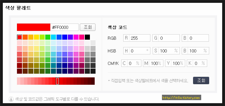This screenshot has height=106, width=225.
Task: Click the HSB B brightness percent field
Action: pyautogui.click(x=195, y=51)
